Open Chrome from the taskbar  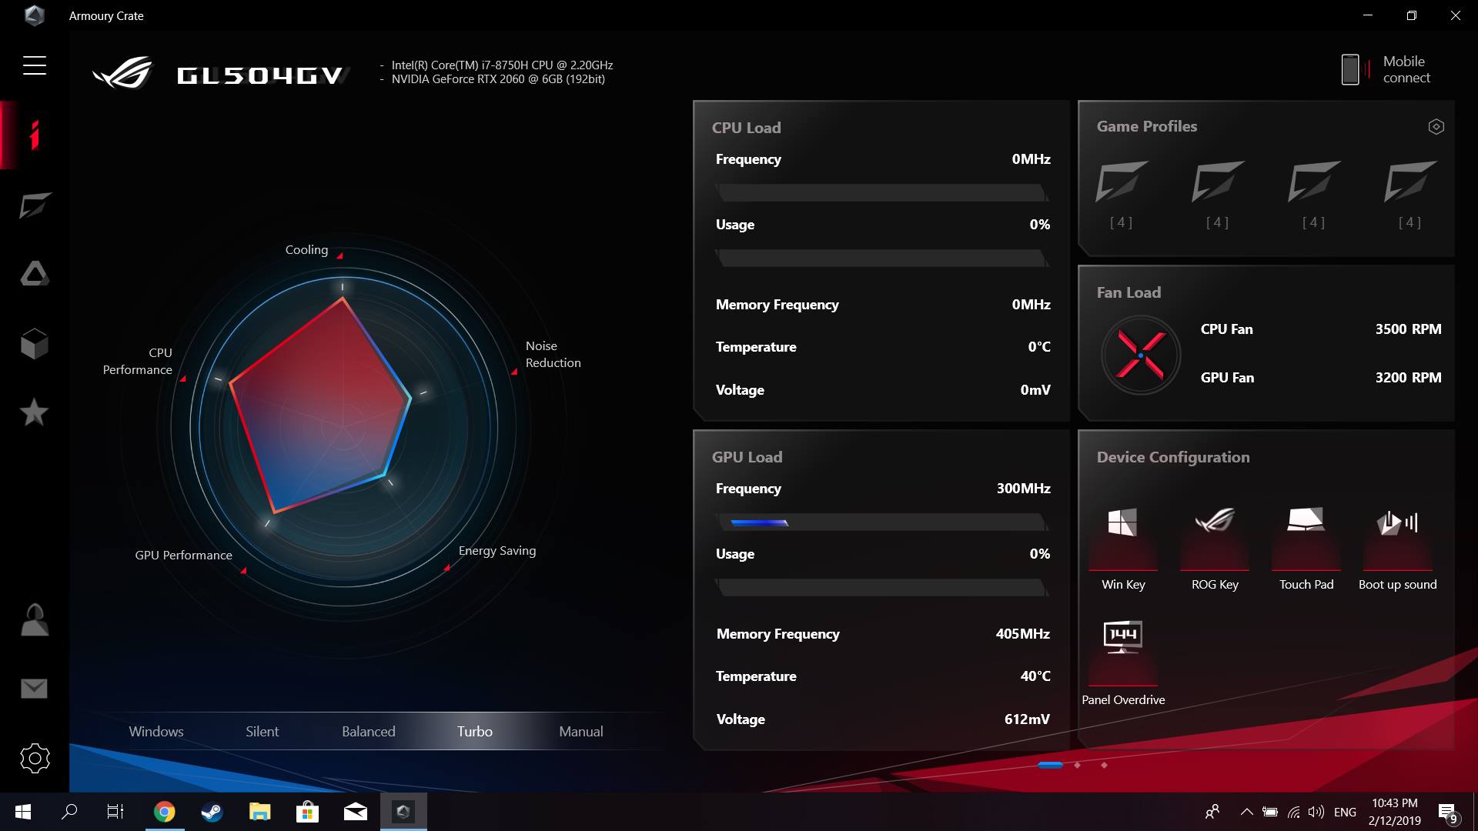165,812
